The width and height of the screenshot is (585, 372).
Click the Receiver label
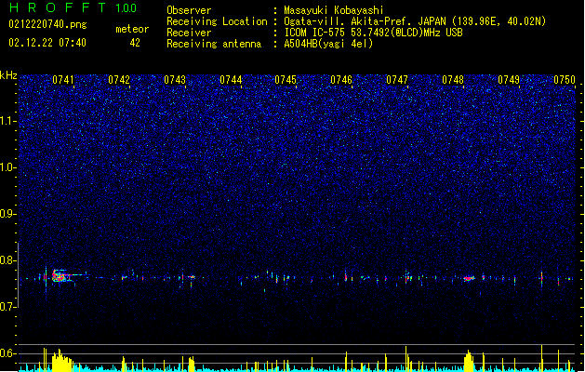point(189,33)
